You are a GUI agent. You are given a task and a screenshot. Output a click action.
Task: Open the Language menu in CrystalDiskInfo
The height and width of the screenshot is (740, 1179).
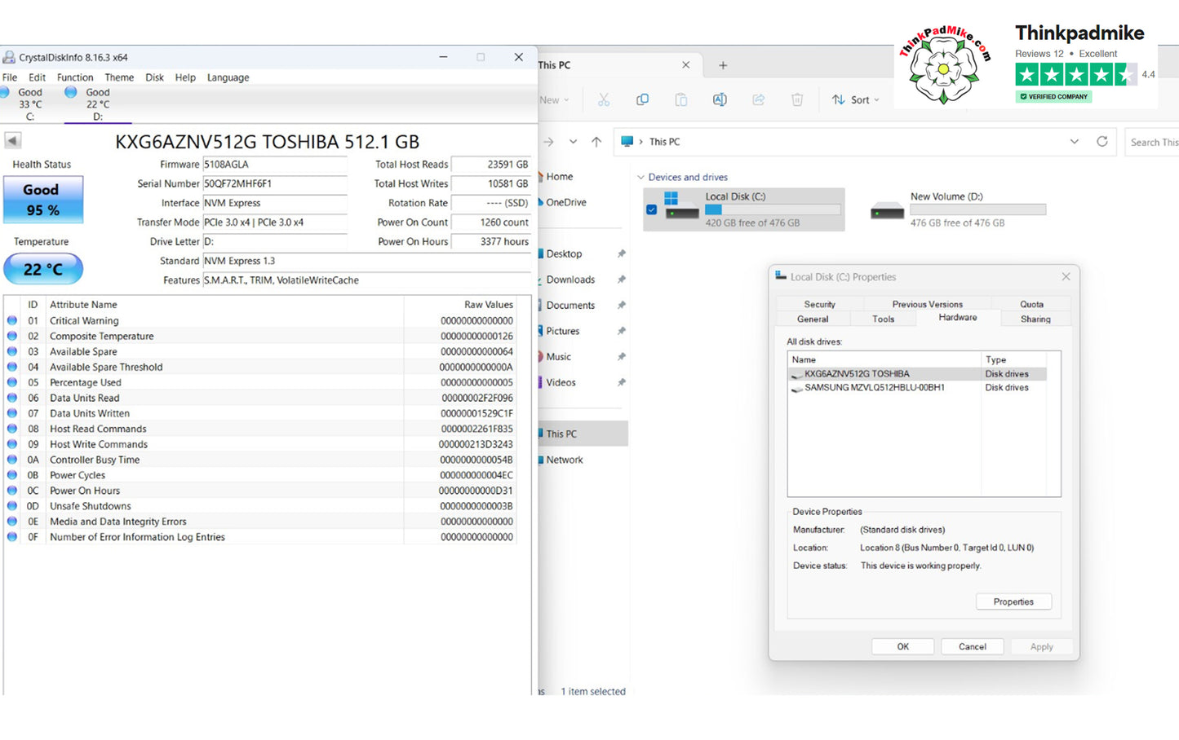228,77
